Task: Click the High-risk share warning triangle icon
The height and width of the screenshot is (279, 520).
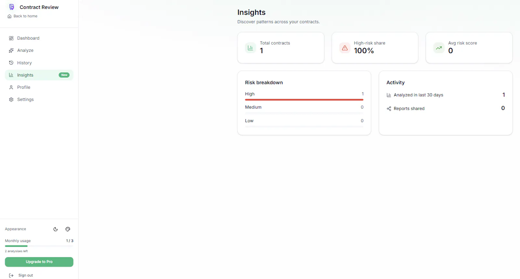Action: click(345, 48)
